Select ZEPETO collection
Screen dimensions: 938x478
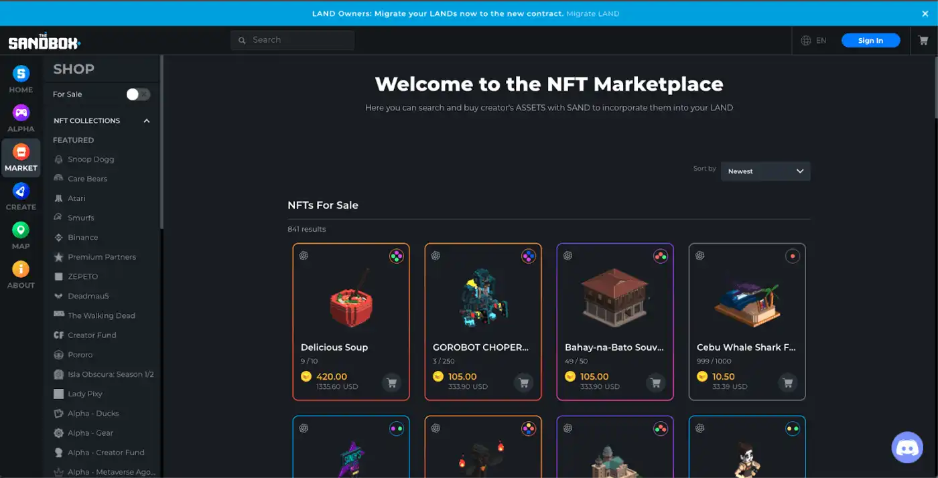82,276
